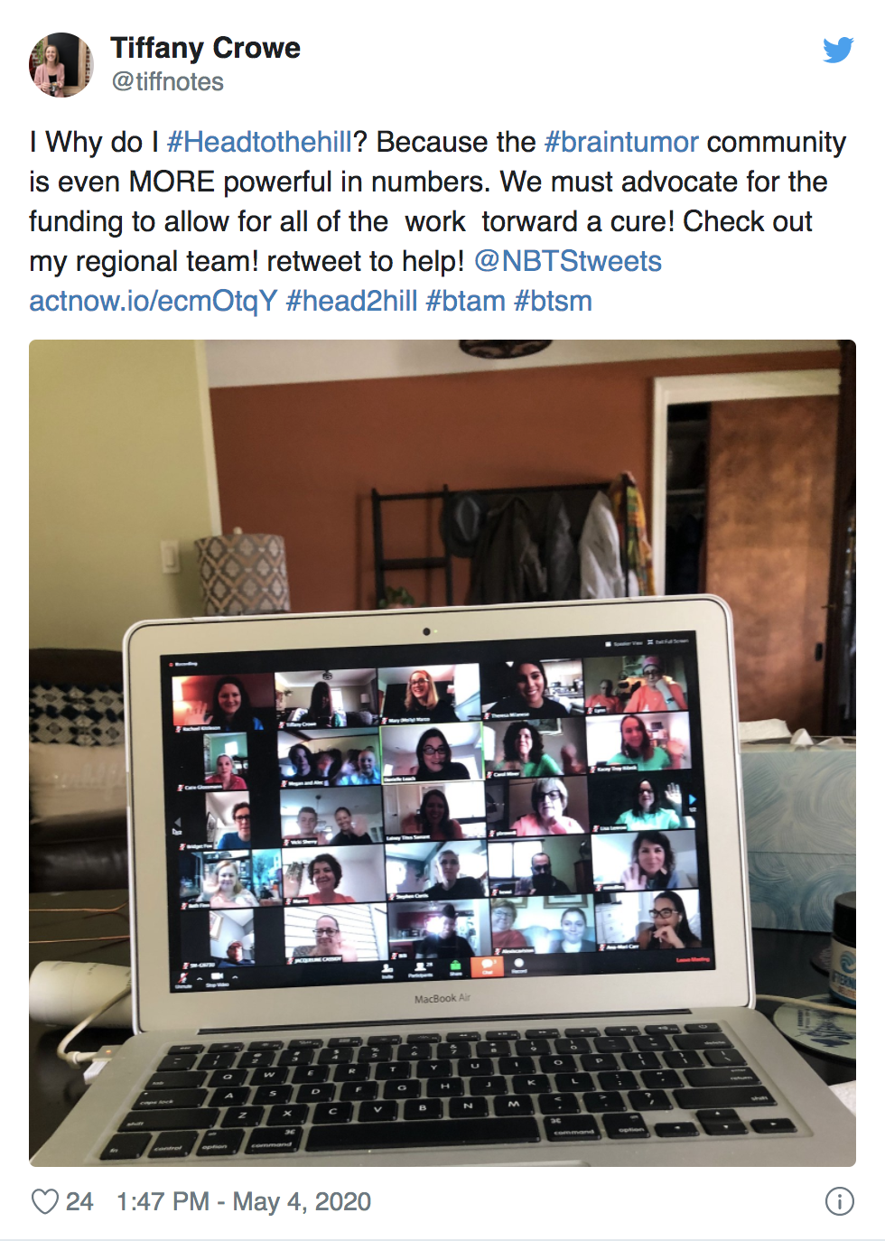The width and height of the screenshot is (885, 1241).
Task: Enlarge the laptop Zoom call photo
Action: (x=442, y=752)
